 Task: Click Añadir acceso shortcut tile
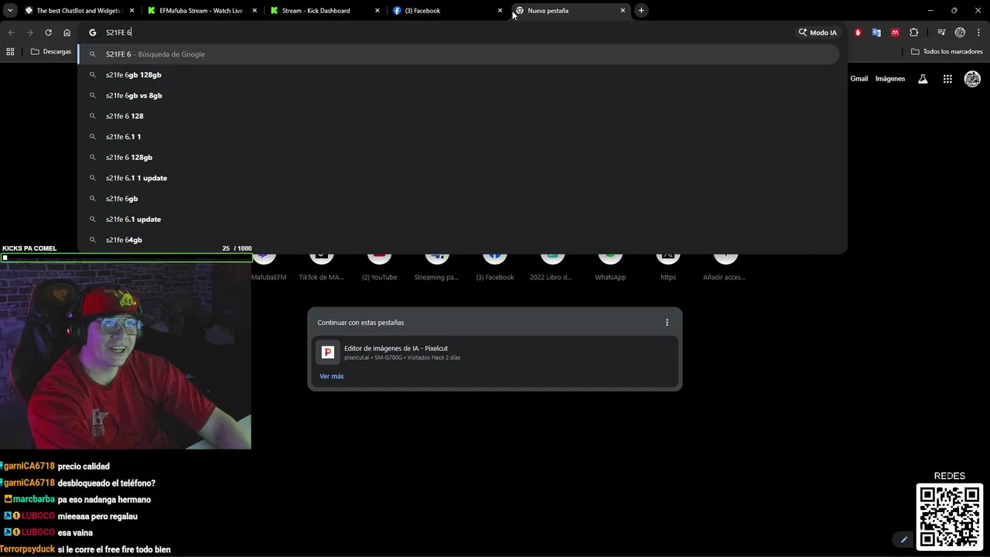(x=725, y=267)
